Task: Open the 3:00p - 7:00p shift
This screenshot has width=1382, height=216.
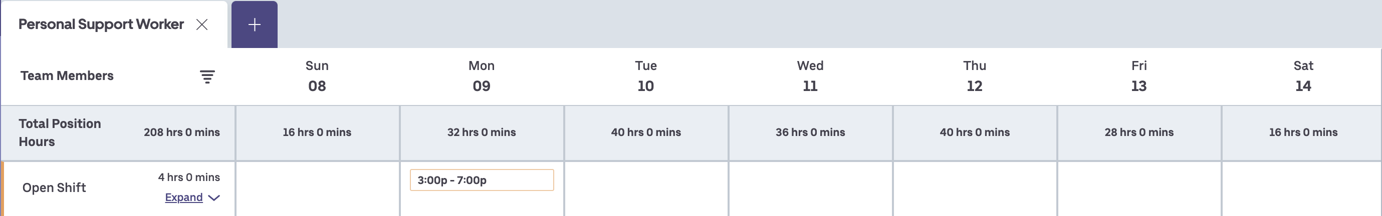Action: (x=481, y=180)
